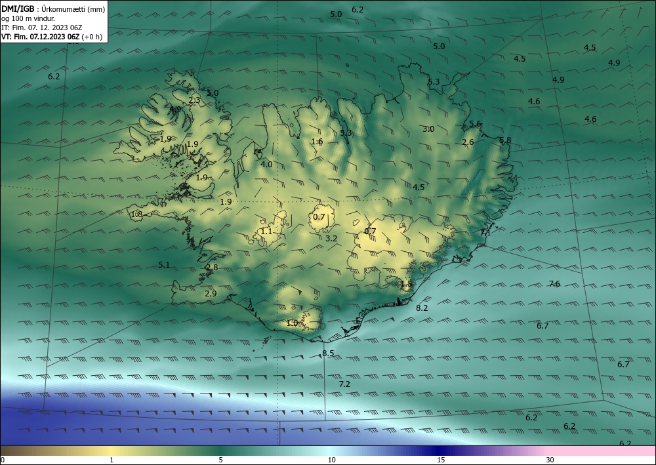Viewport: 656px width, 465px height.
Task: Click the 3.2 value in central Iceland
Action: 331,238
